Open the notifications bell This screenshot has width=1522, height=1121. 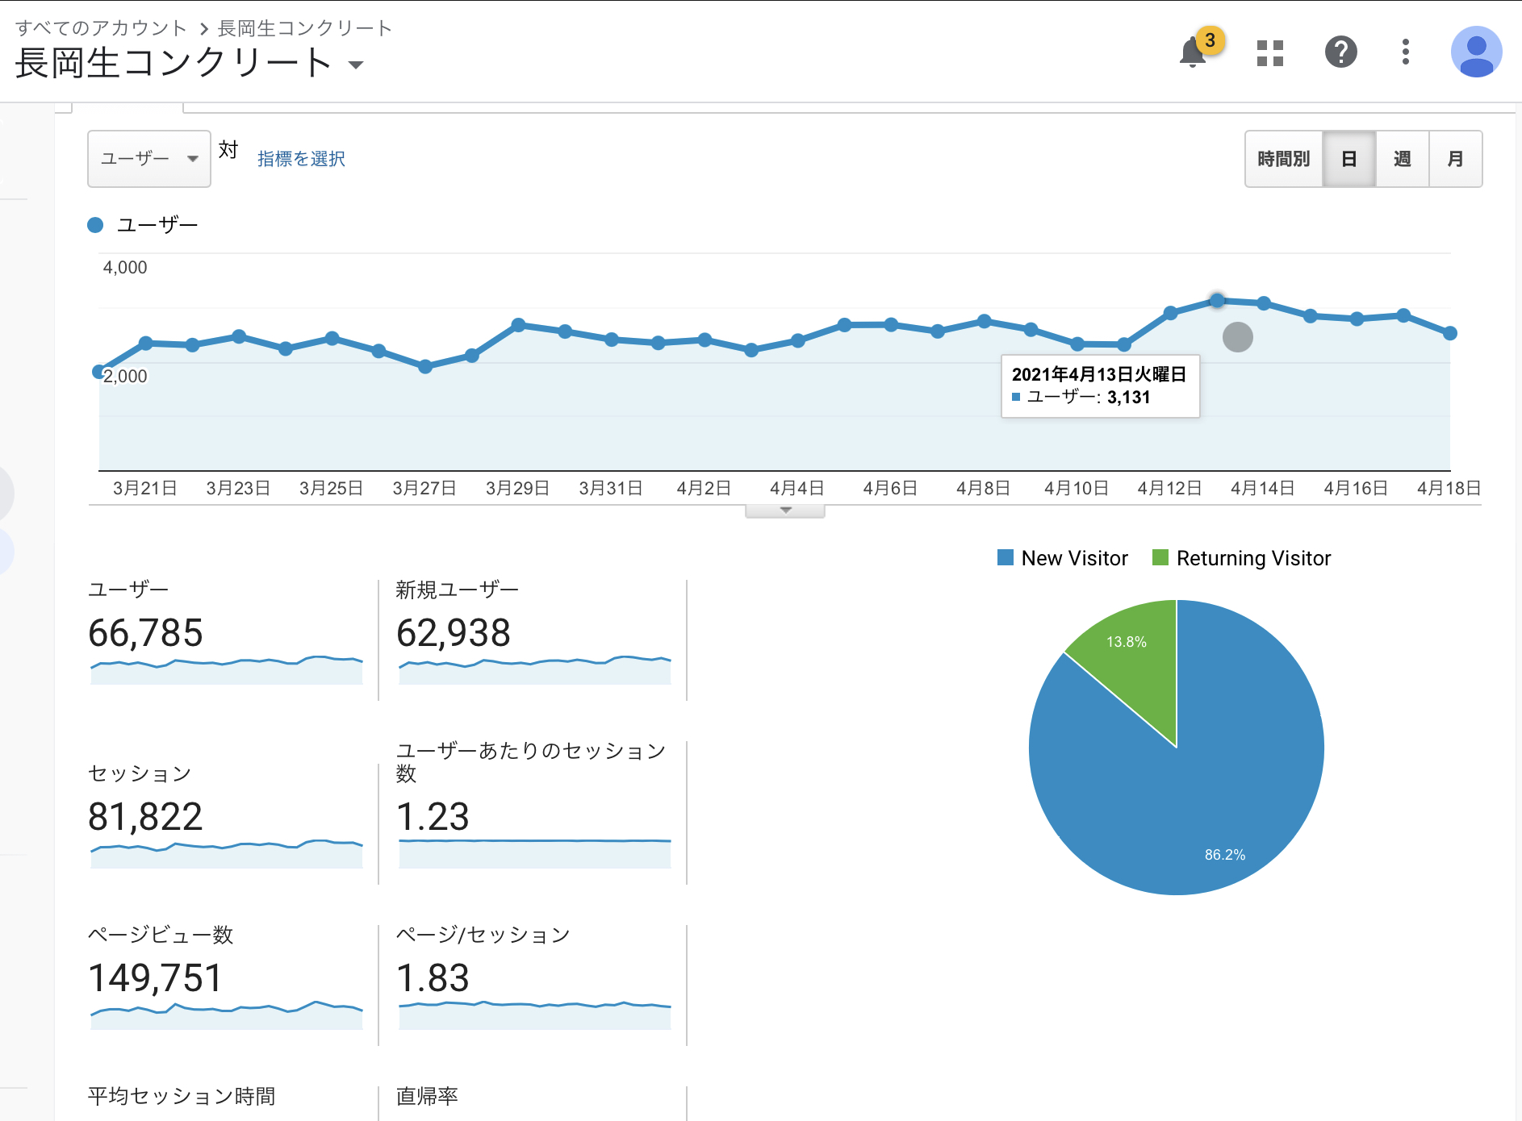(1193, 52)
